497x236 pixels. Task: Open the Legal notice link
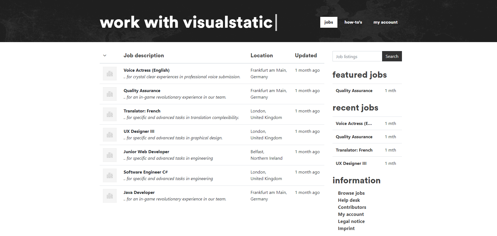[351, 221]
